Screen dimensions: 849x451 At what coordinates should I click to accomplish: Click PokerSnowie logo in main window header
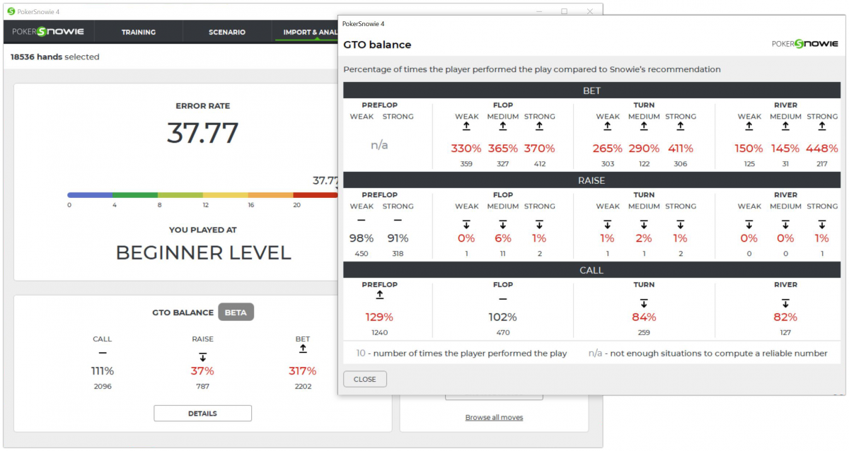pyautogui.click(x=48, y=32)
